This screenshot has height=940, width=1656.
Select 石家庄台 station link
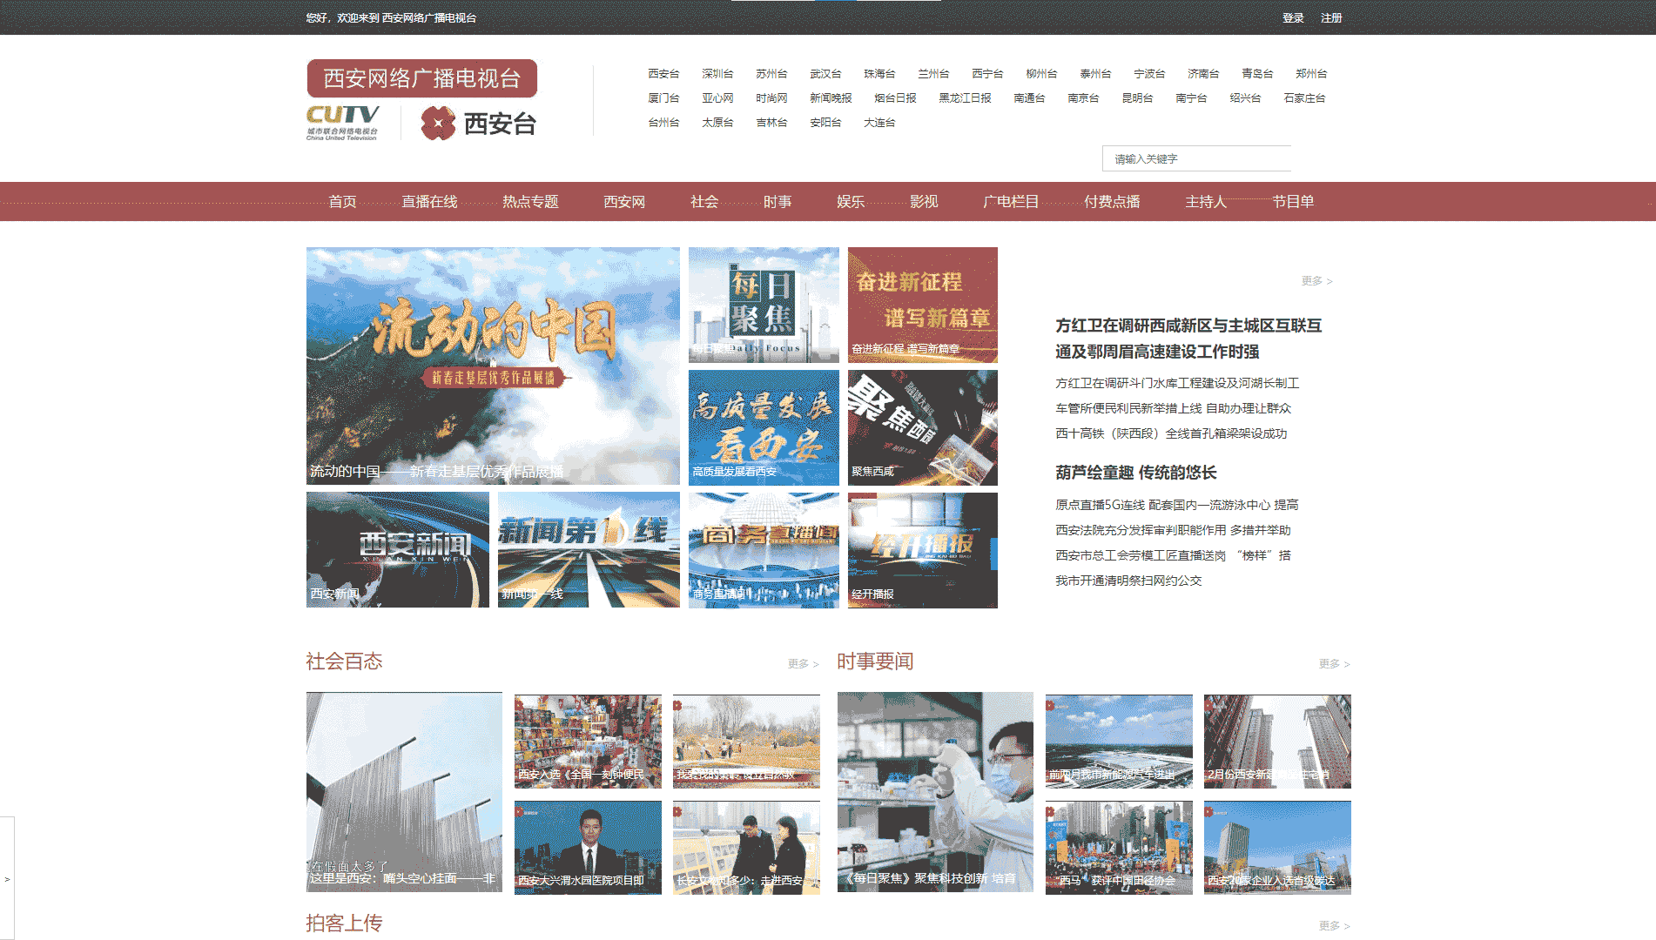(1304, 98)
